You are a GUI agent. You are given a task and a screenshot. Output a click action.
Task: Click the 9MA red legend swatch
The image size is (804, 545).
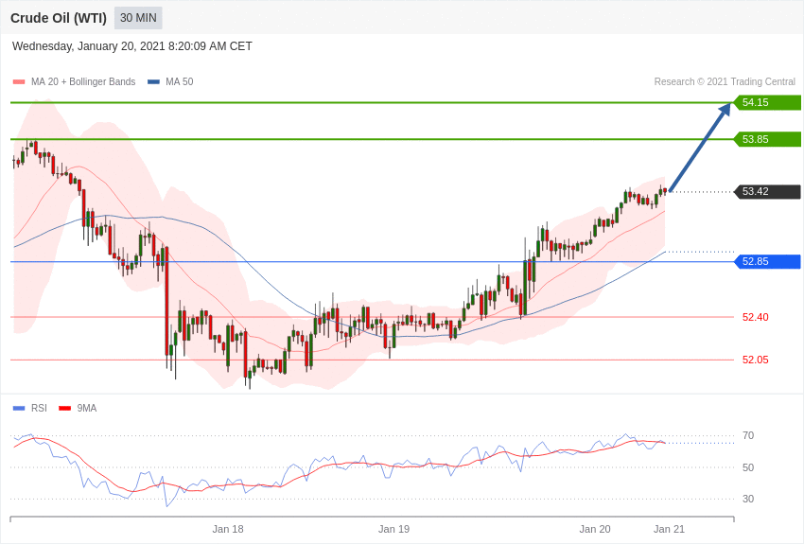(65, 408)
